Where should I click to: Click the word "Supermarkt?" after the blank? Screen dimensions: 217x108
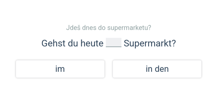[x=150, y=43]
